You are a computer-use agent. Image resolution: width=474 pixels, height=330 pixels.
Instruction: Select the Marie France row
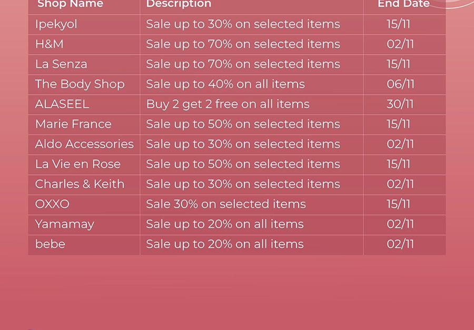(236, 125)
